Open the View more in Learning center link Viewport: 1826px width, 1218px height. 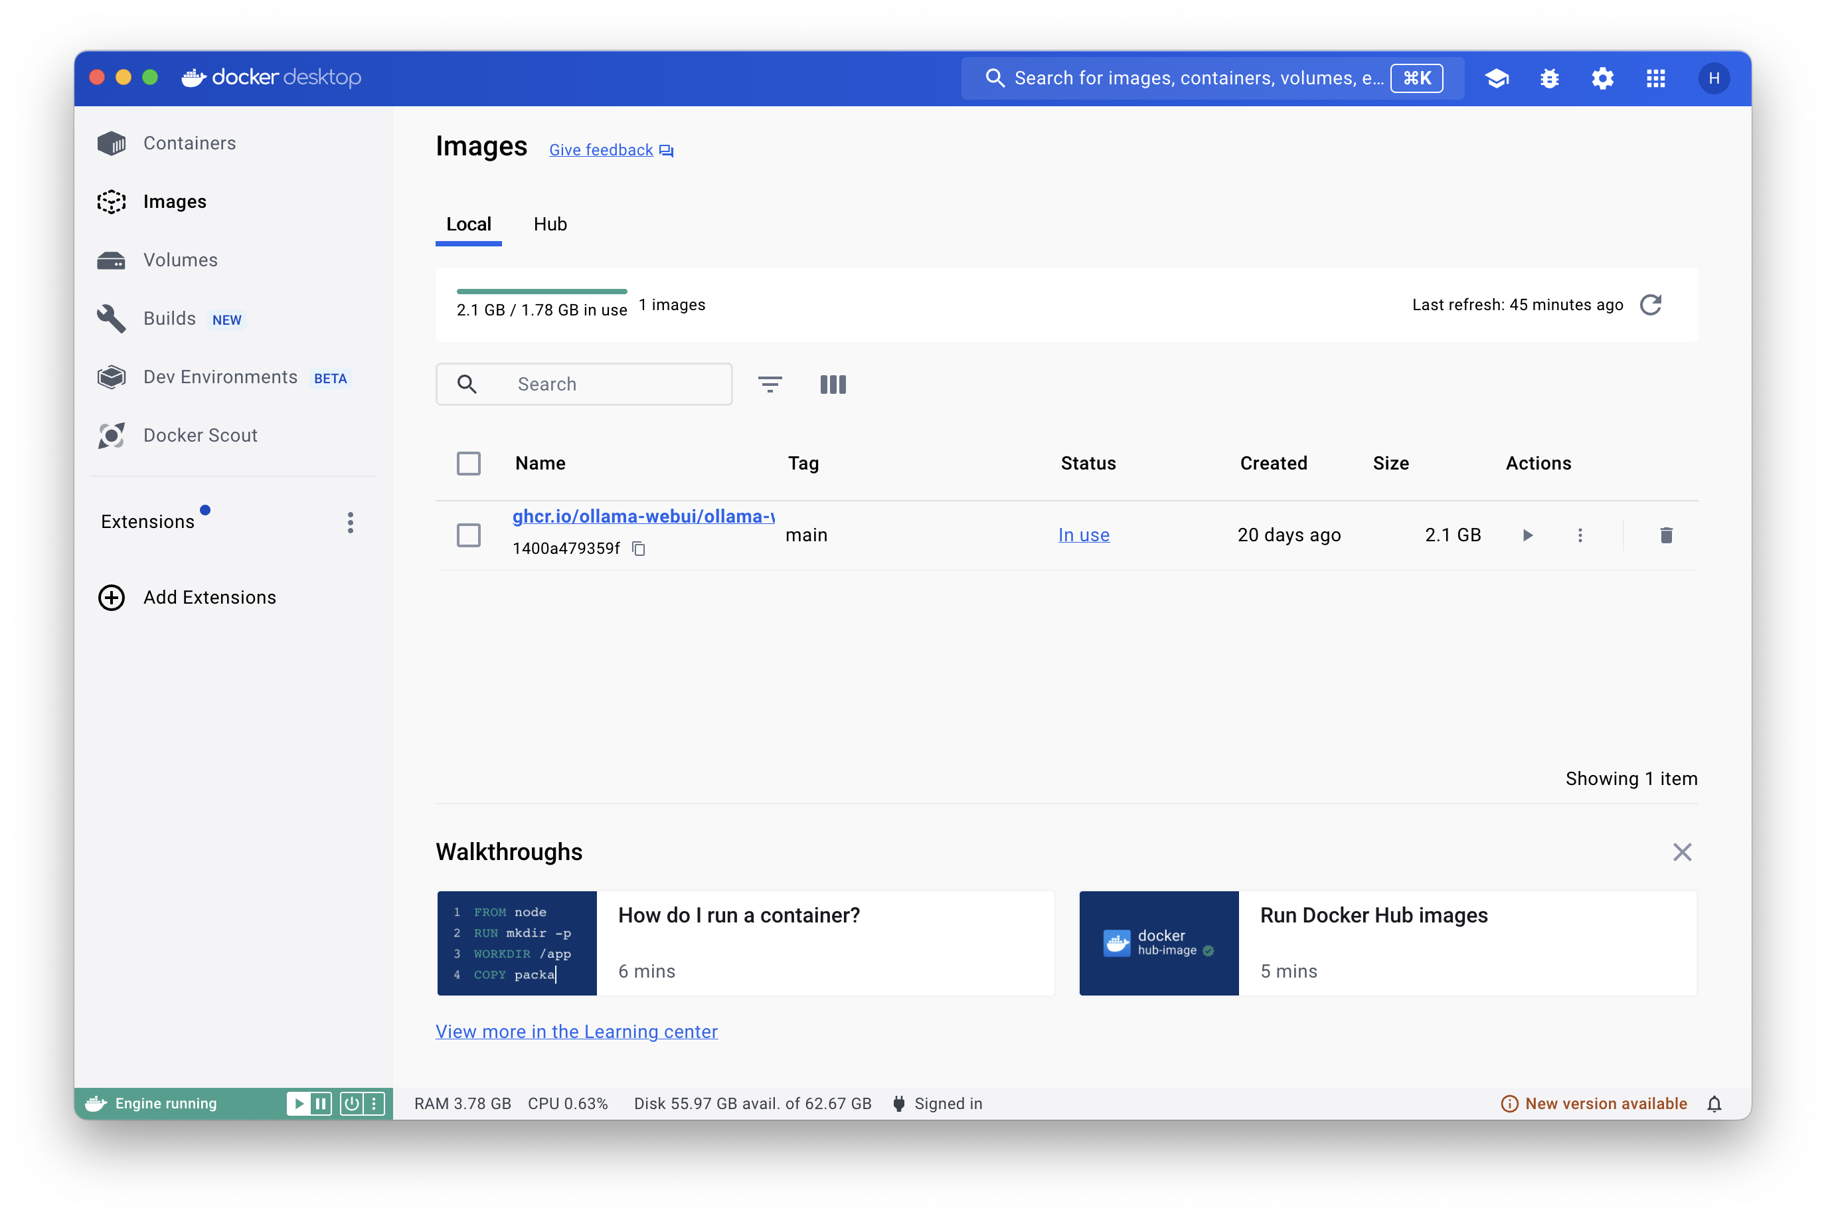[x=576, y=1031]
